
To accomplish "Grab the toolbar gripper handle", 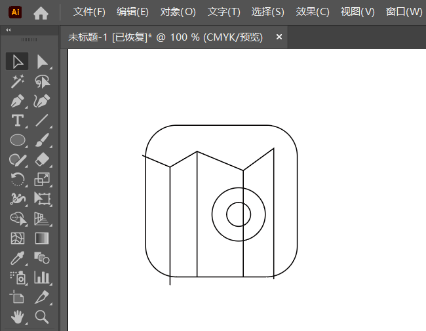I will coord(29,40).
